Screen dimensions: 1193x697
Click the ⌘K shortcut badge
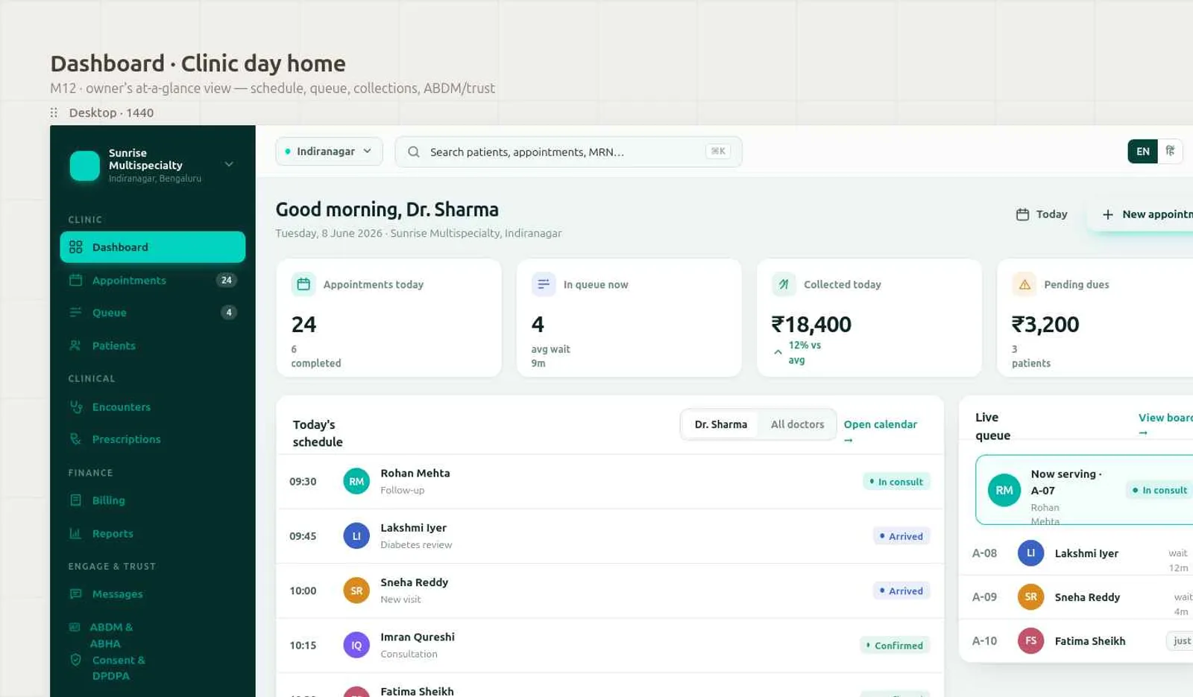click(x=718, y=151)
